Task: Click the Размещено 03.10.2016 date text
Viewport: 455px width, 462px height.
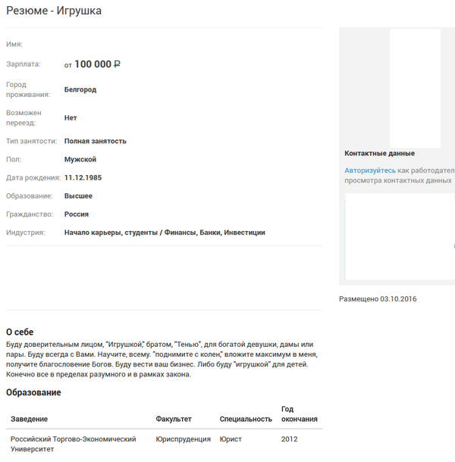Action: pos(378,298)
